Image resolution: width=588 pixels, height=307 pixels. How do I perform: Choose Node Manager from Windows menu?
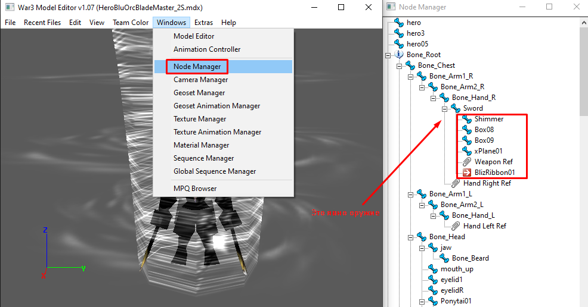[x=223, y=67]
